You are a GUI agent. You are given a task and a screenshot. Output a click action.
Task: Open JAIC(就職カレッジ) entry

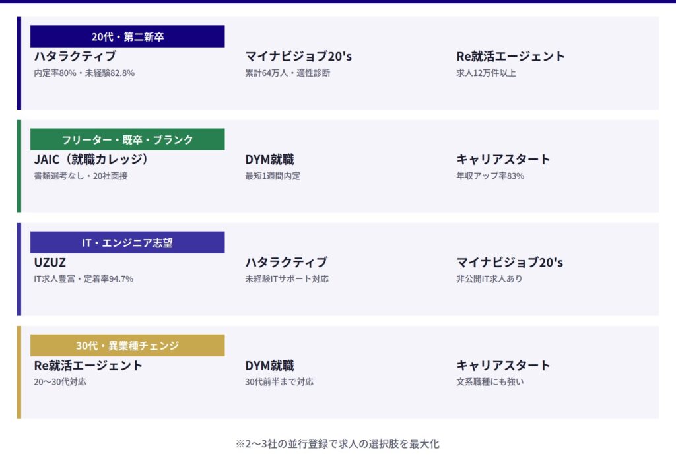click(91, 160)
